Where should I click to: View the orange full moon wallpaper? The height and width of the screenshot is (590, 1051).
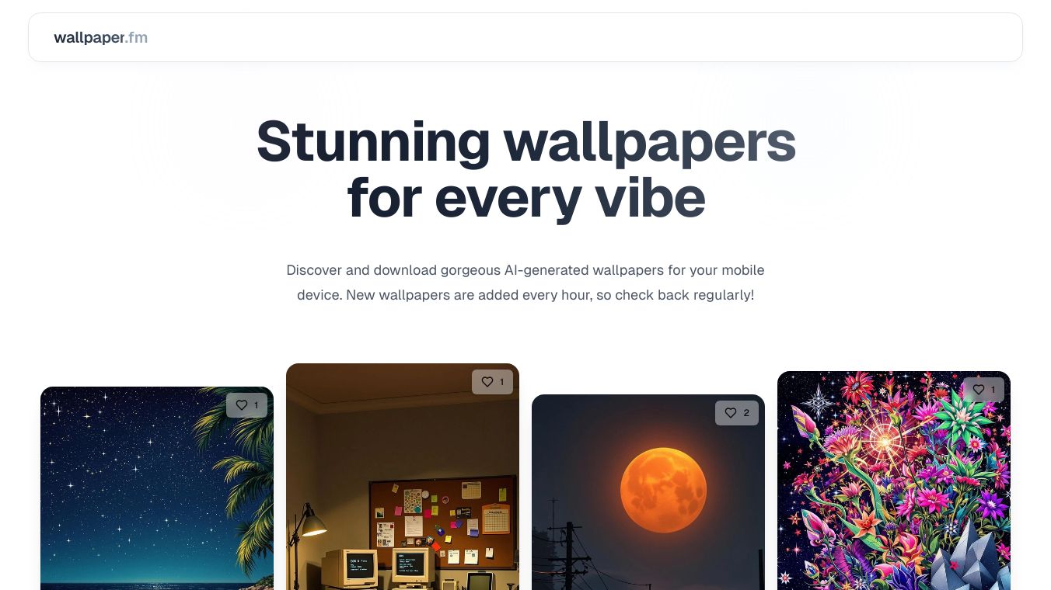648,492
